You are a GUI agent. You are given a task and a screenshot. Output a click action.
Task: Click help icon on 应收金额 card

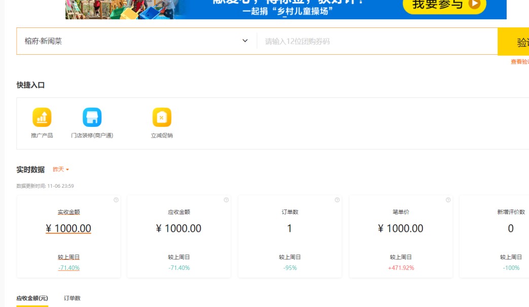point(226,200)
